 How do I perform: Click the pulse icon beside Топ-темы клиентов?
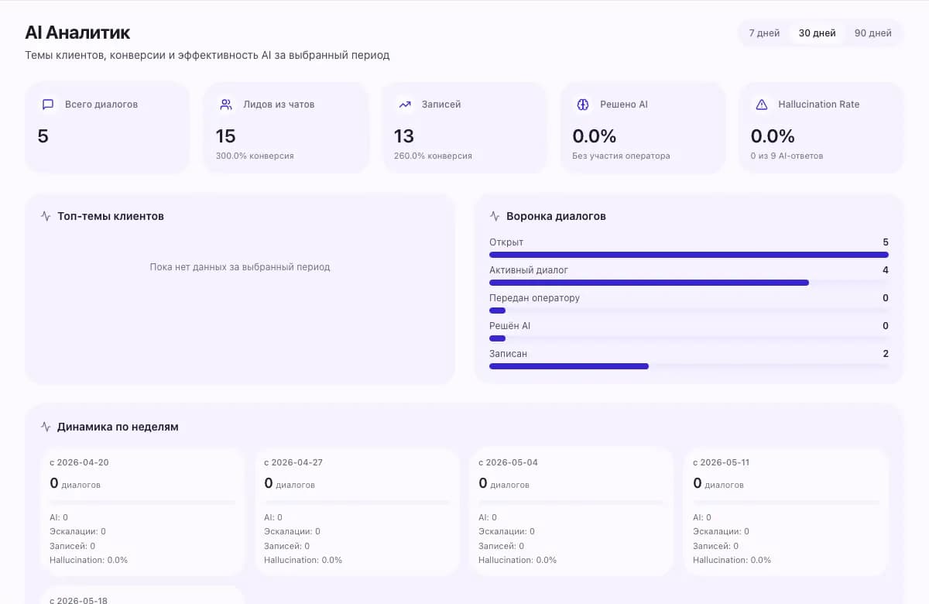46,216
